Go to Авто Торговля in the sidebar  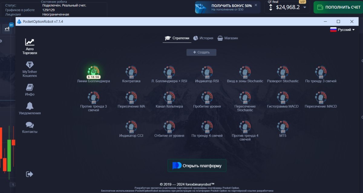[30, 46]
